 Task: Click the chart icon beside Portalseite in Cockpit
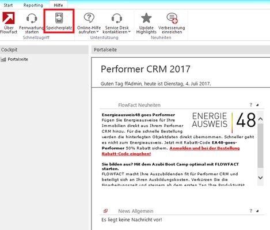coord(3,59)
